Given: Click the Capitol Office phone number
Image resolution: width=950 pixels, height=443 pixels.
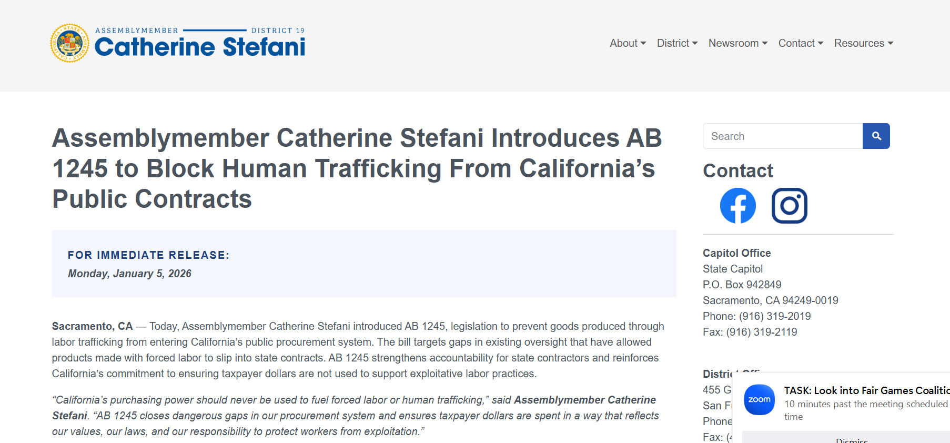Looking at the screenshot, I should 774,316.
